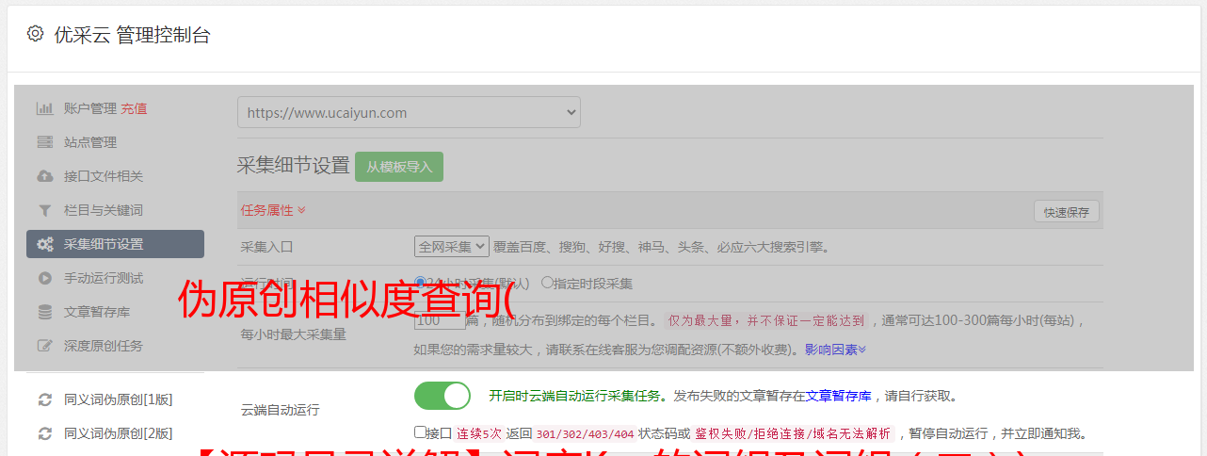Open the 全网采集 dropdown
Image resolution: width=1207 pixels, height=456 pixels.
(452, 247)
